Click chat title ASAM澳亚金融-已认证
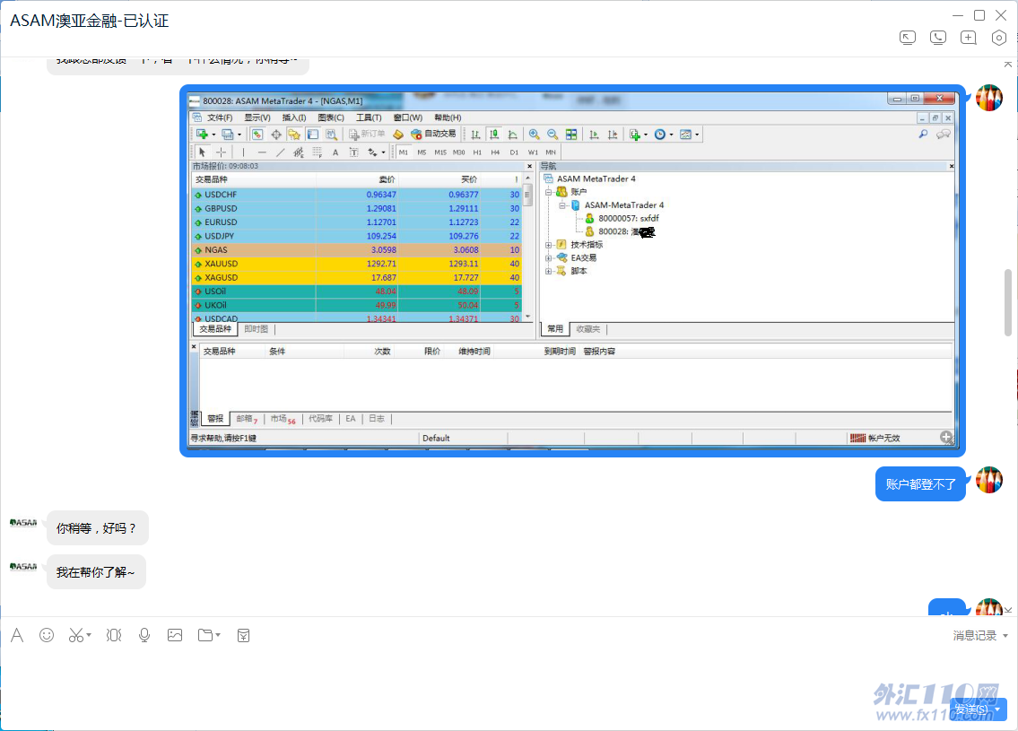The width and height of the screenshot is (1018, 731). click(x=89, y=21)
